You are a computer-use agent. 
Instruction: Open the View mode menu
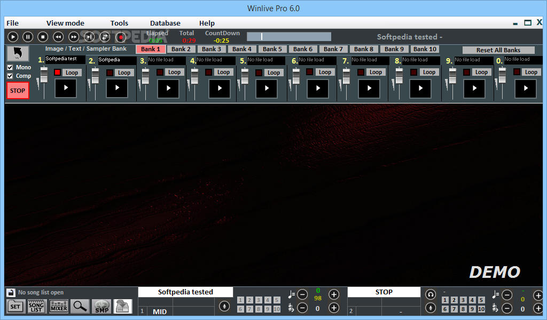65,23
